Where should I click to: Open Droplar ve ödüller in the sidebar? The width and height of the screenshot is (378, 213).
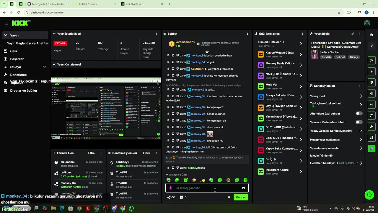coord(24,91)
